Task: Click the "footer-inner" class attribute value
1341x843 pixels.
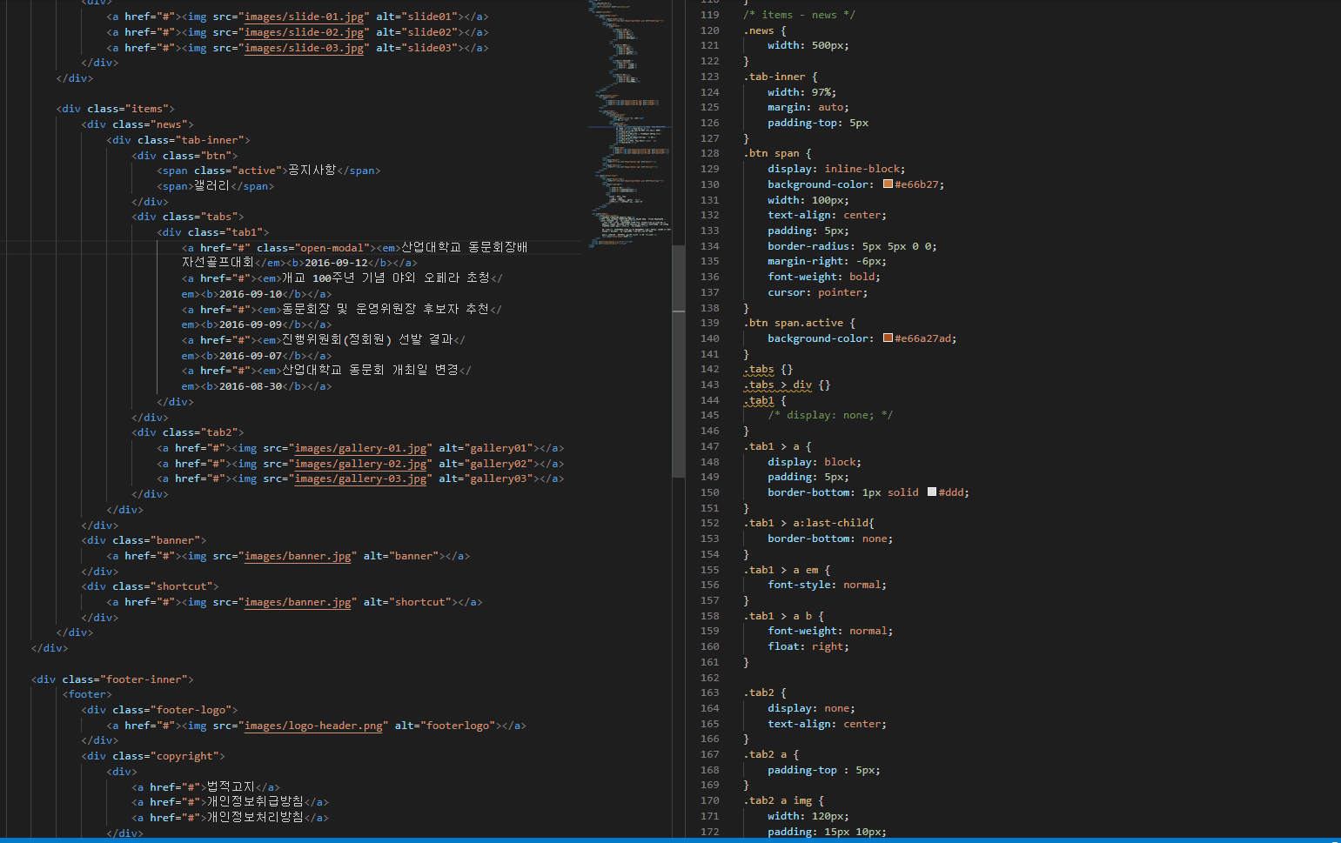Action: tap(144, 679)
